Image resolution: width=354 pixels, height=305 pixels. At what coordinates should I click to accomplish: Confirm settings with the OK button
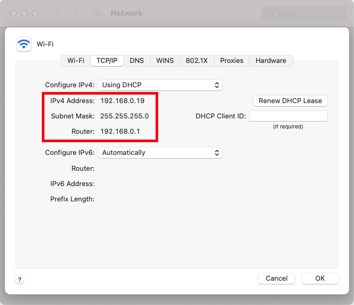pyautogui.click(x=320, y=279)
